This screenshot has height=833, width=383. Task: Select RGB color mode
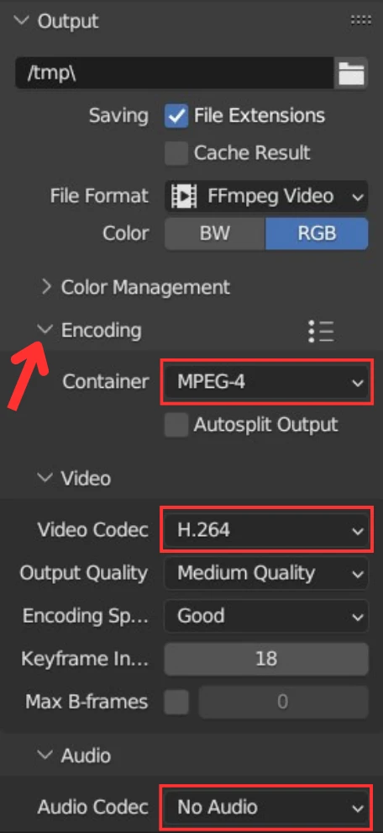(x=317, y=234)
